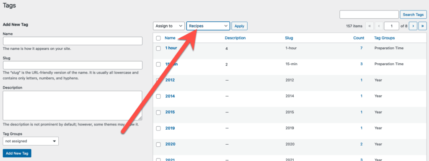Click the Tags page heading
This screenshot has width=429, height=161.
9,5
